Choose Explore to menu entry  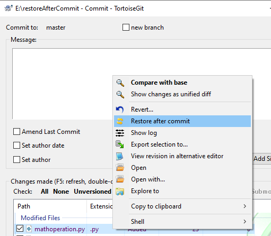coord(182,191)
